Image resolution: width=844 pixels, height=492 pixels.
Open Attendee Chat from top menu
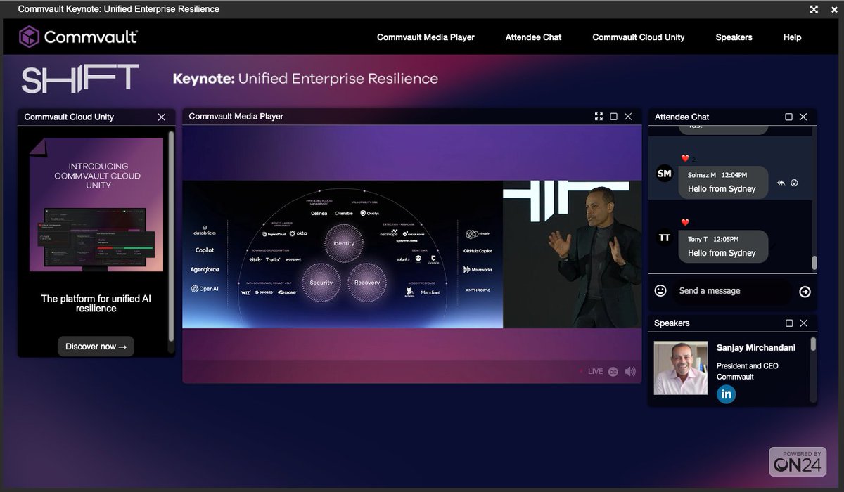[x=533, y=37]
